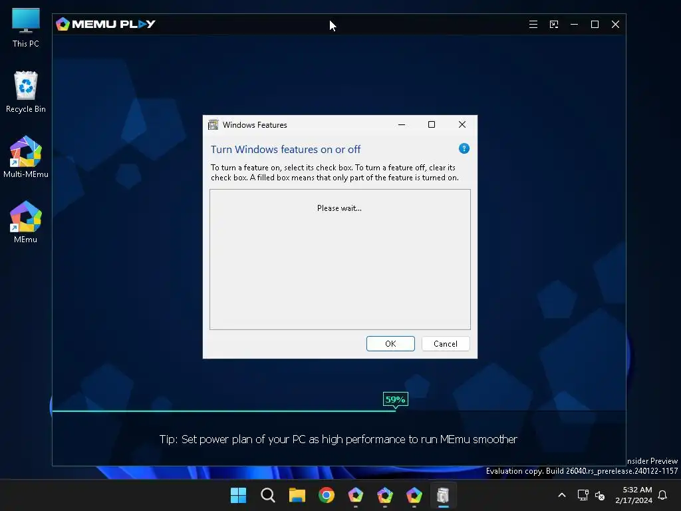This screenshot has width=681, height=511.
Task: Click the Windows Features title bar icon
Action: point(213,124)
